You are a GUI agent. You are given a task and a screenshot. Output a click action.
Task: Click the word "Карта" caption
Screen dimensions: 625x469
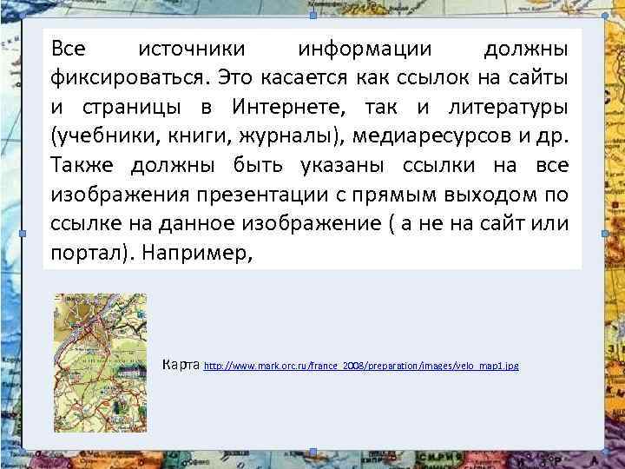181,364
